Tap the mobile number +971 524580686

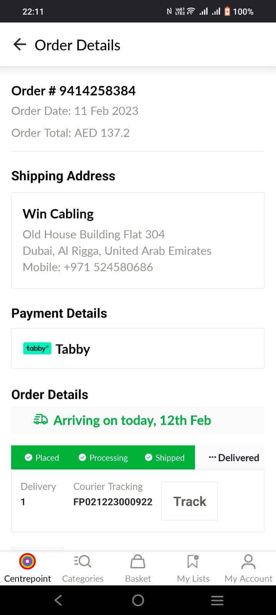click(108, 267)
